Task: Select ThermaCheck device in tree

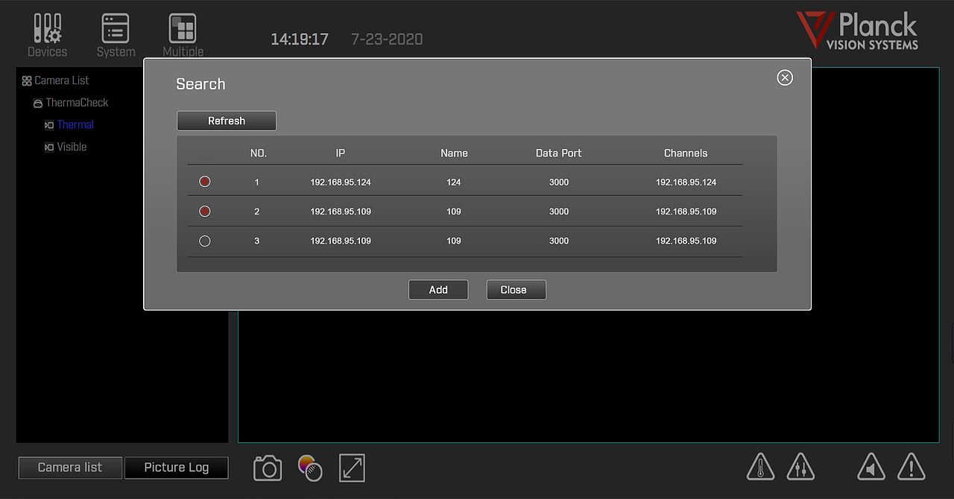Action: (77, 103)
